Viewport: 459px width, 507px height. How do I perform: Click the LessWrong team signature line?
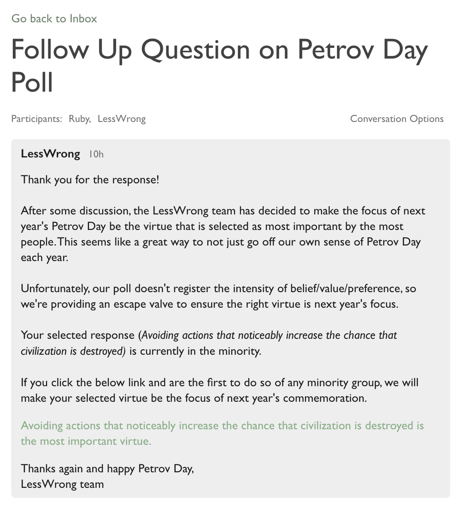click(62, 484)
